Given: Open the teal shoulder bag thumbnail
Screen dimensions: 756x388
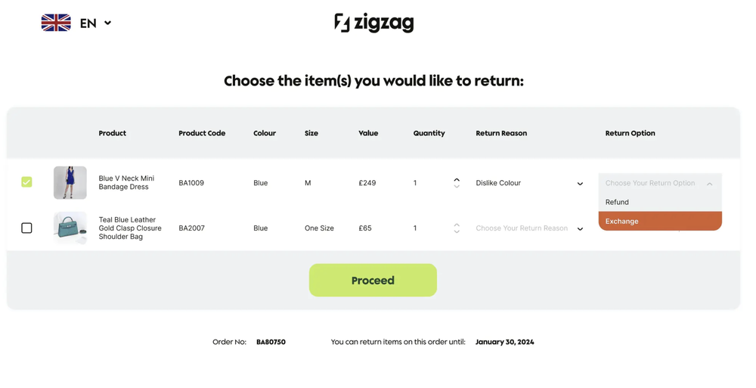Looking at the screenshot, I should tap(70, 228).
